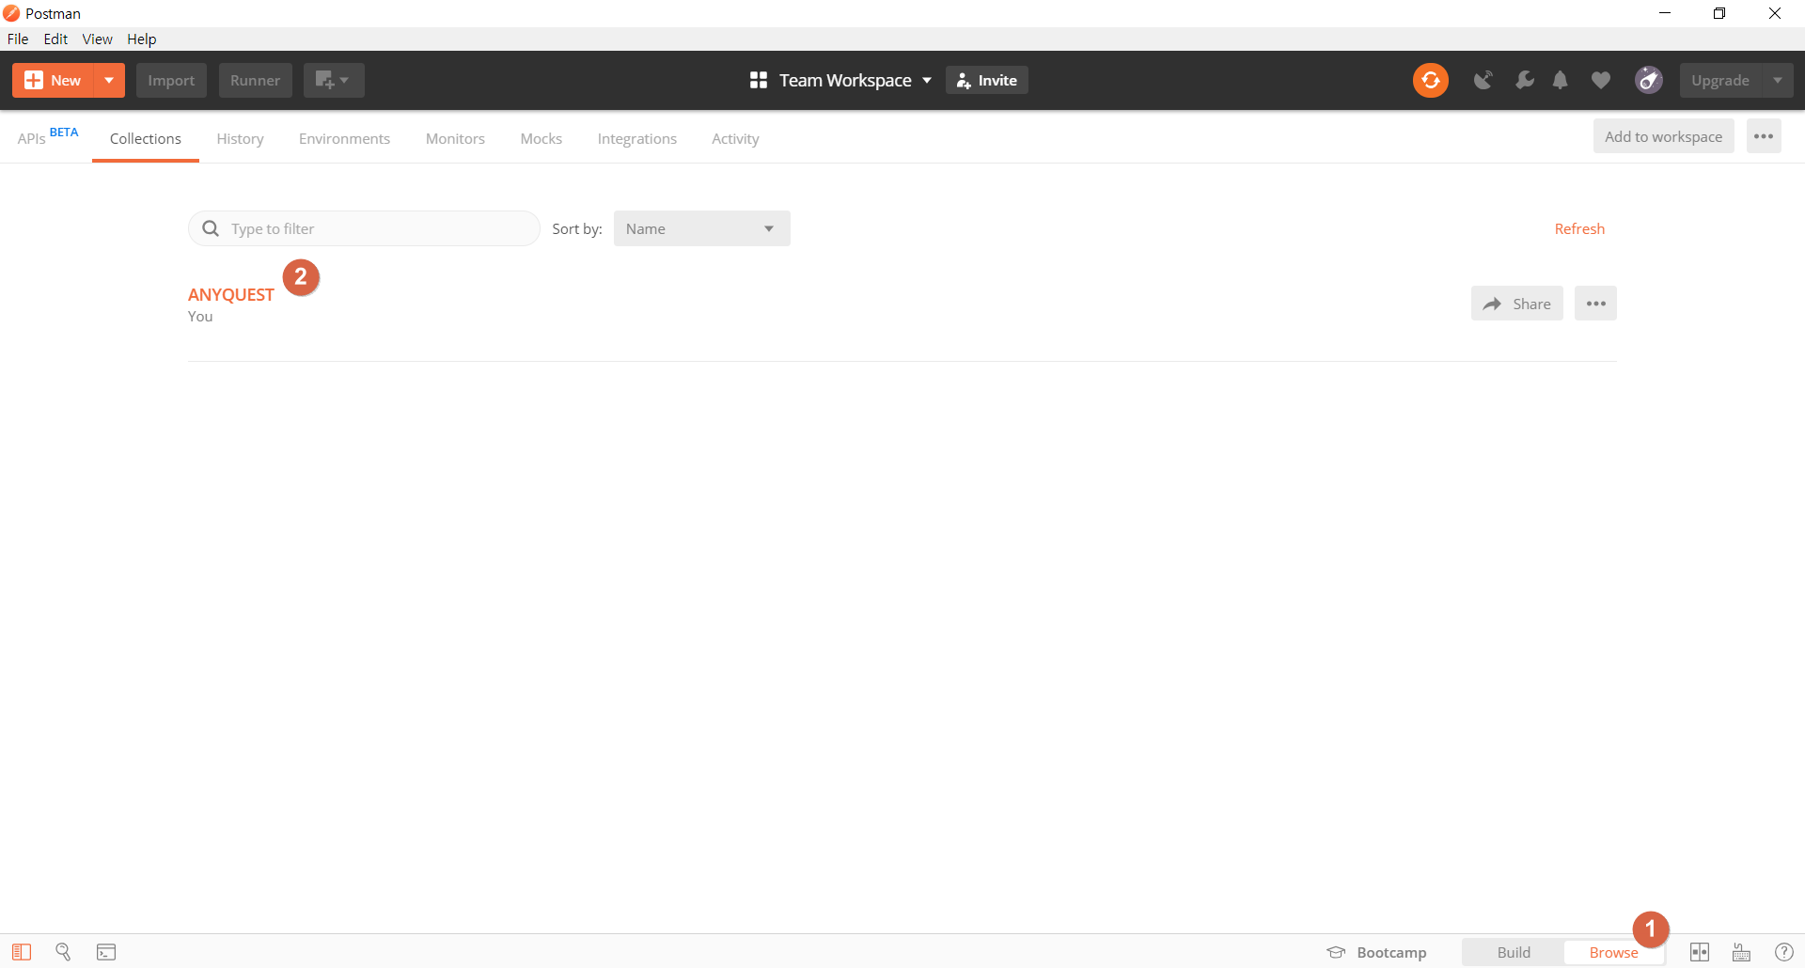Viewport: 1805px width, 968px height.
Task: Click the Team Workspace grid icon
Action: [x=759, y=81]
